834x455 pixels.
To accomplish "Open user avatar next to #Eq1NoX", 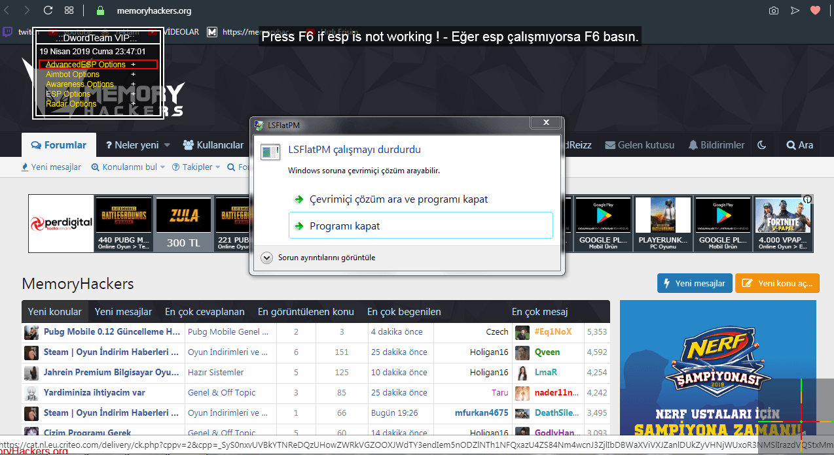I will (x=522, y=332).
